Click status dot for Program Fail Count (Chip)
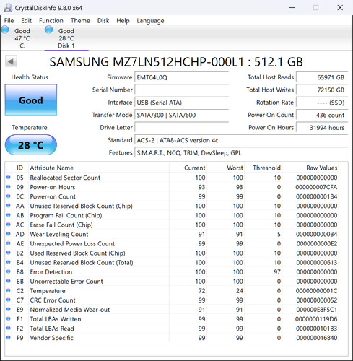Screen dimensions: 353x361 pos(9,215)
